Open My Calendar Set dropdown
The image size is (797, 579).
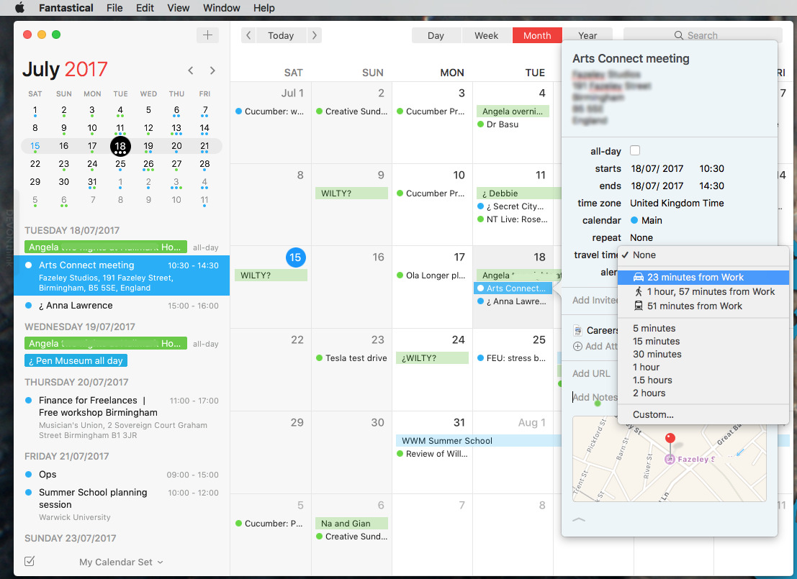click(121, 562)
